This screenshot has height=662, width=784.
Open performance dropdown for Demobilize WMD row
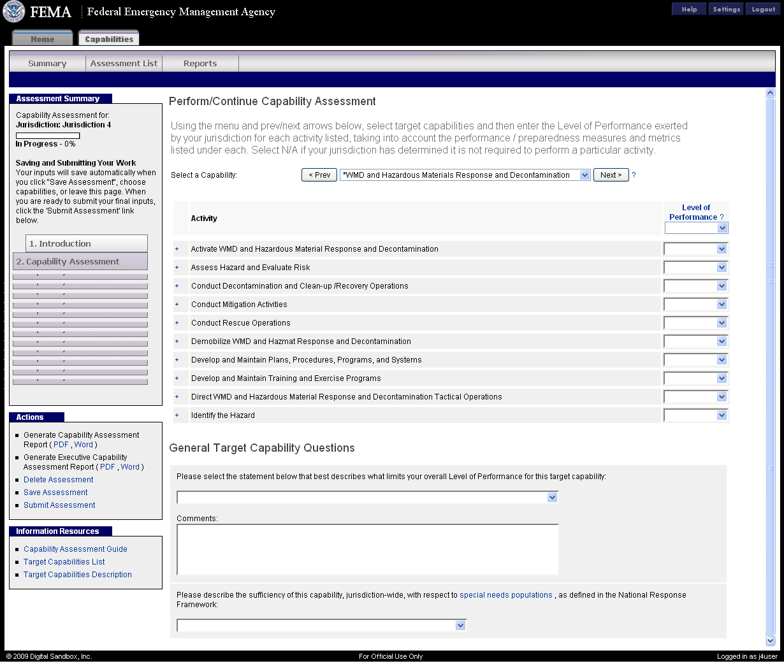pyautogui.click(x=695, y=342)
